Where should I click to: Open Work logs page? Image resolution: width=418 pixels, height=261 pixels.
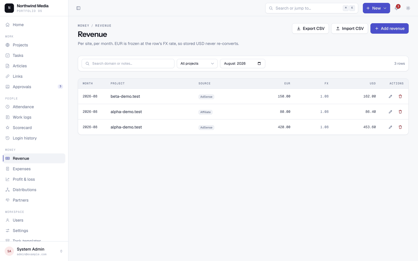click(x=34, y=117)
